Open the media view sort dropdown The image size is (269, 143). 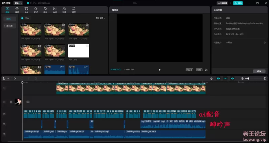pos(101,18)
